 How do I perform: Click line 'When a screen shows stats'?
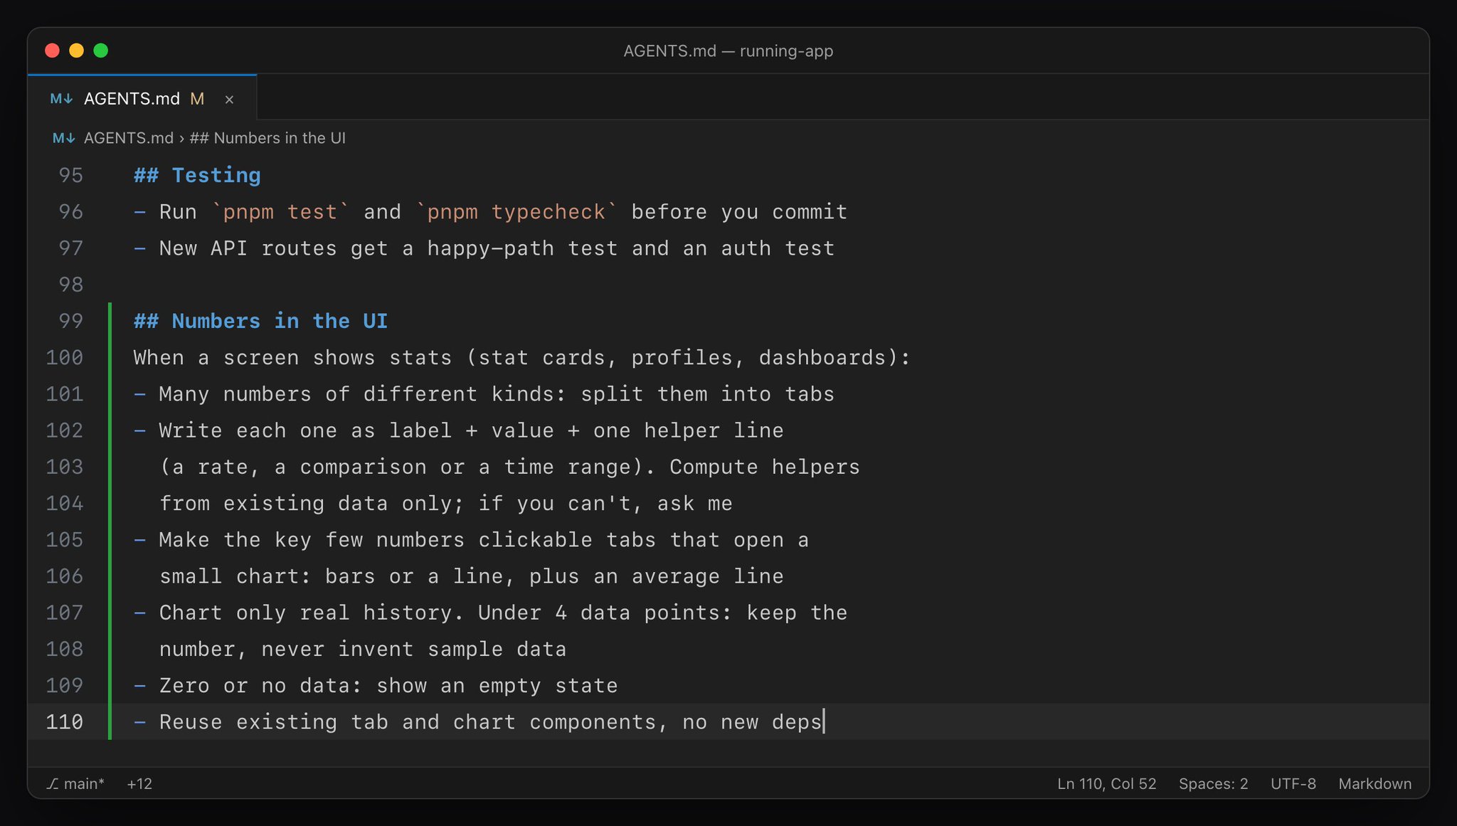pos(521,357)
